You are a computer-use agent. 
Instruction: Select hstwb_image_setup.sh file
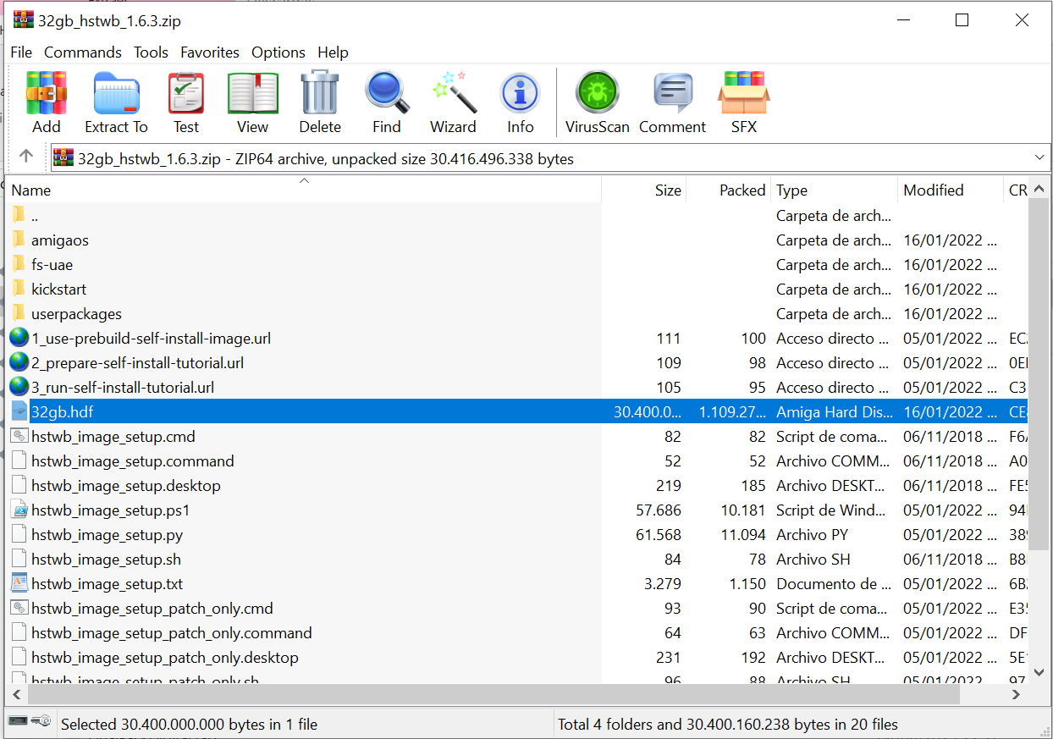click(106, 559)
